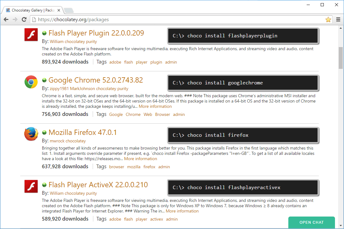Reload the page with the refresh icon
The width and height of the screenshot is (344, 229).
(x=24, y=20)
